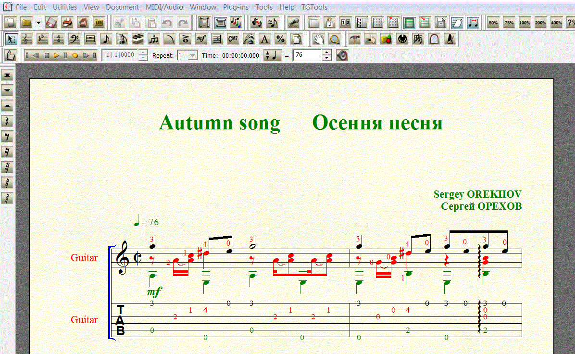Activate the mf Expression tool

201,39
